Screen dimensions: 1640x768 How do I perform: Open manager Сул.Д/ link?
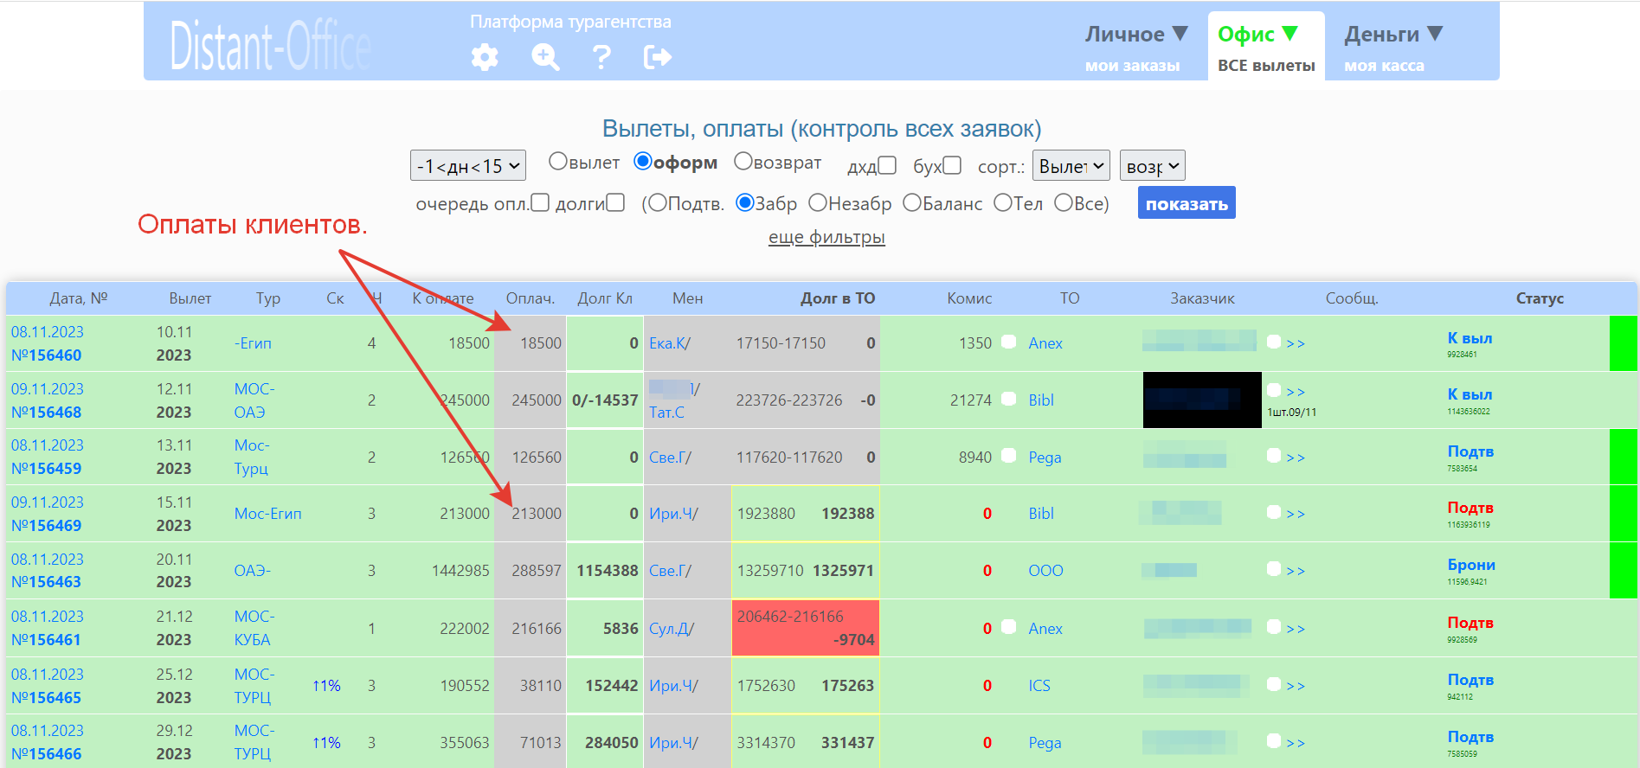coord(672,629)
